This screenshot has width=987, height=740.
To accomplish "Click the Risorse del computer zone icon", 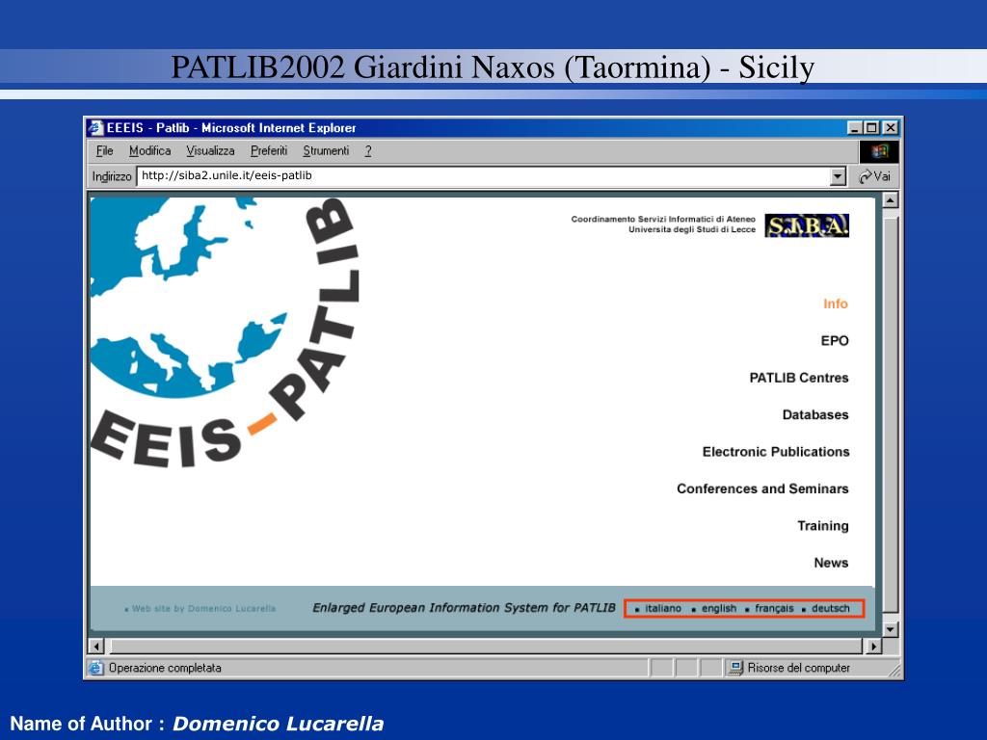I will pyautogui.click(x=735, y=668).
